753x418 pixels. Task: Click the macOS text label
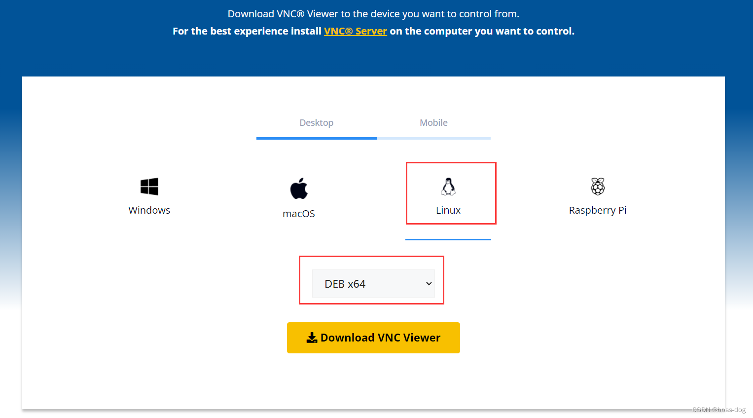(x=299, y=214)
